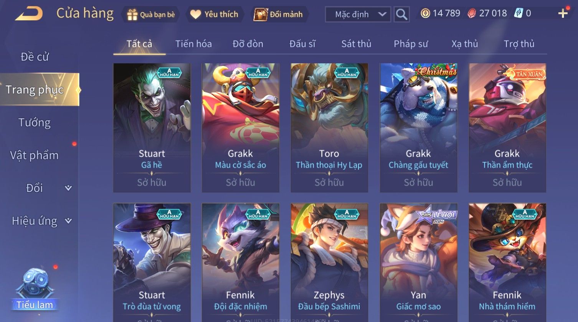
Task: Click the red gem currency icon
Action: (x=472, y=13)
